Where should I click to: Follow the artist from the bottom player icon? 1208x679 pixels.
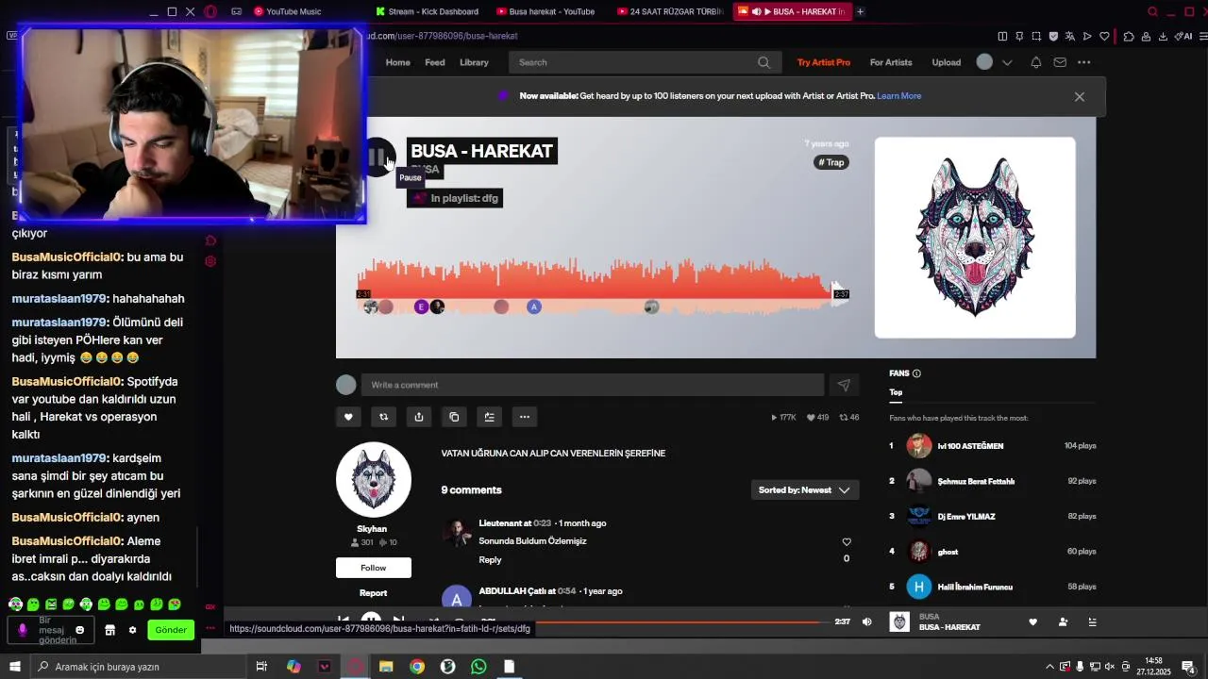click(x=1063, y=622)
